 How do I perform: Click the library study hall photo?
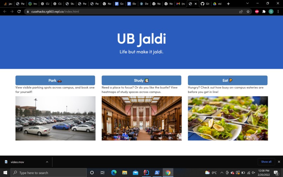pyautogui.click(x=142, y=118)
